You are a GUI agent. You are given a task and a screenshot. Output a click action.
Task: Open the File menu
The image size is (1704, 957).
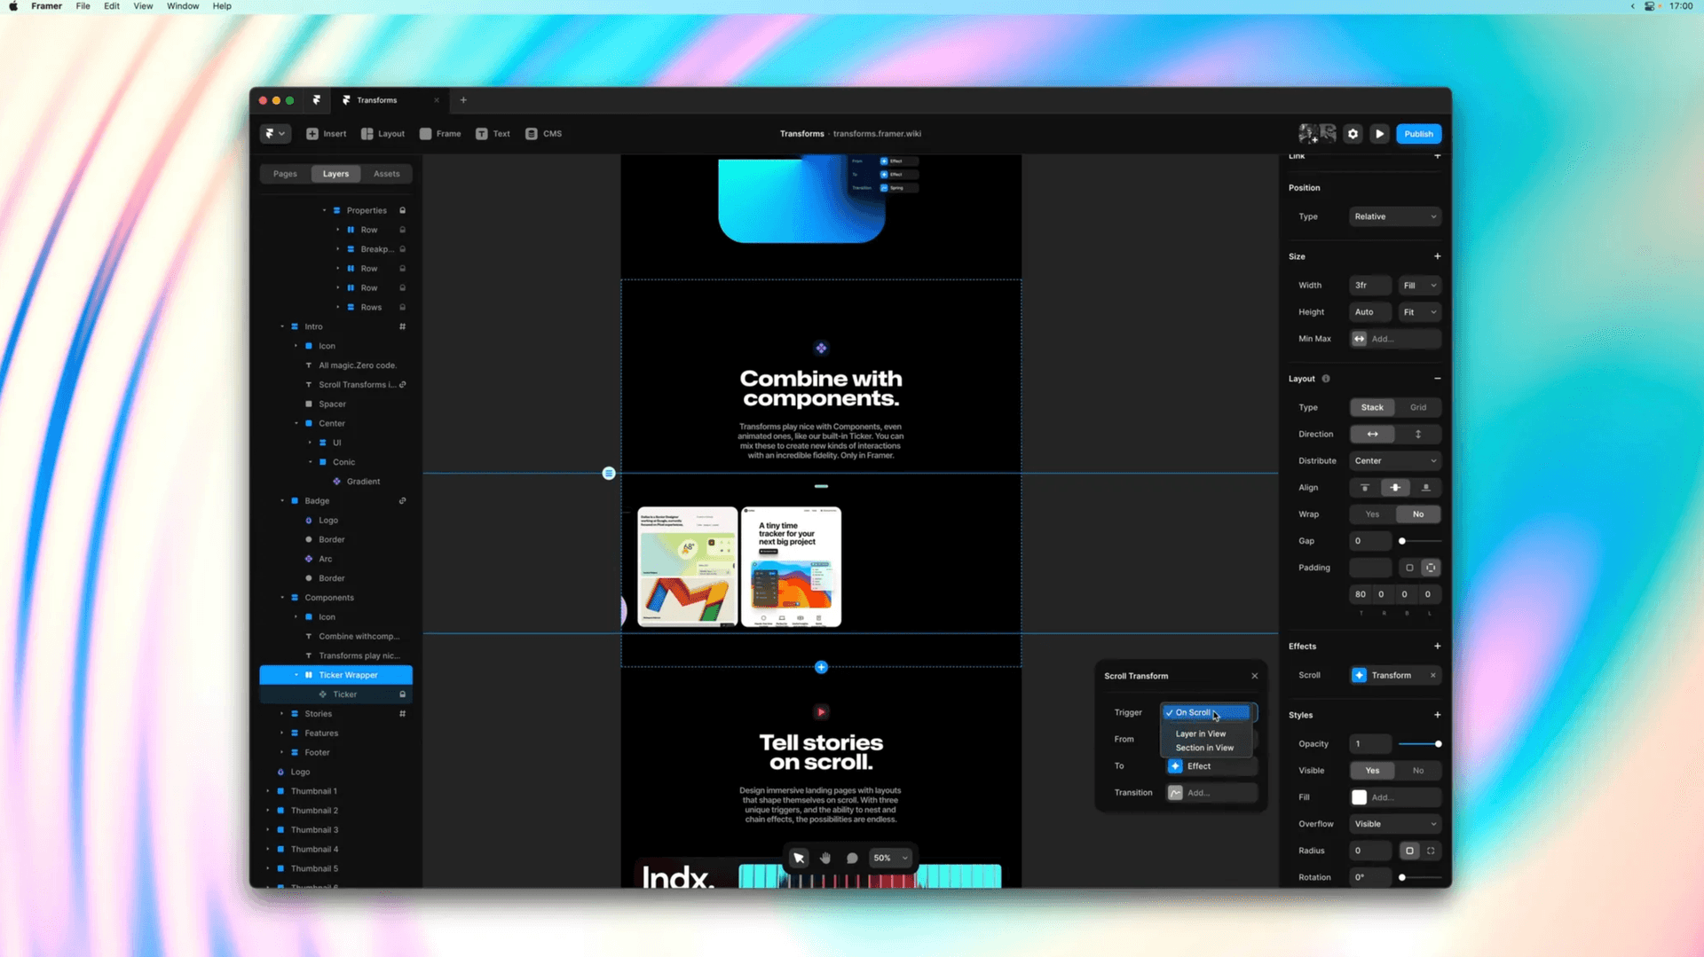point(83,6)
